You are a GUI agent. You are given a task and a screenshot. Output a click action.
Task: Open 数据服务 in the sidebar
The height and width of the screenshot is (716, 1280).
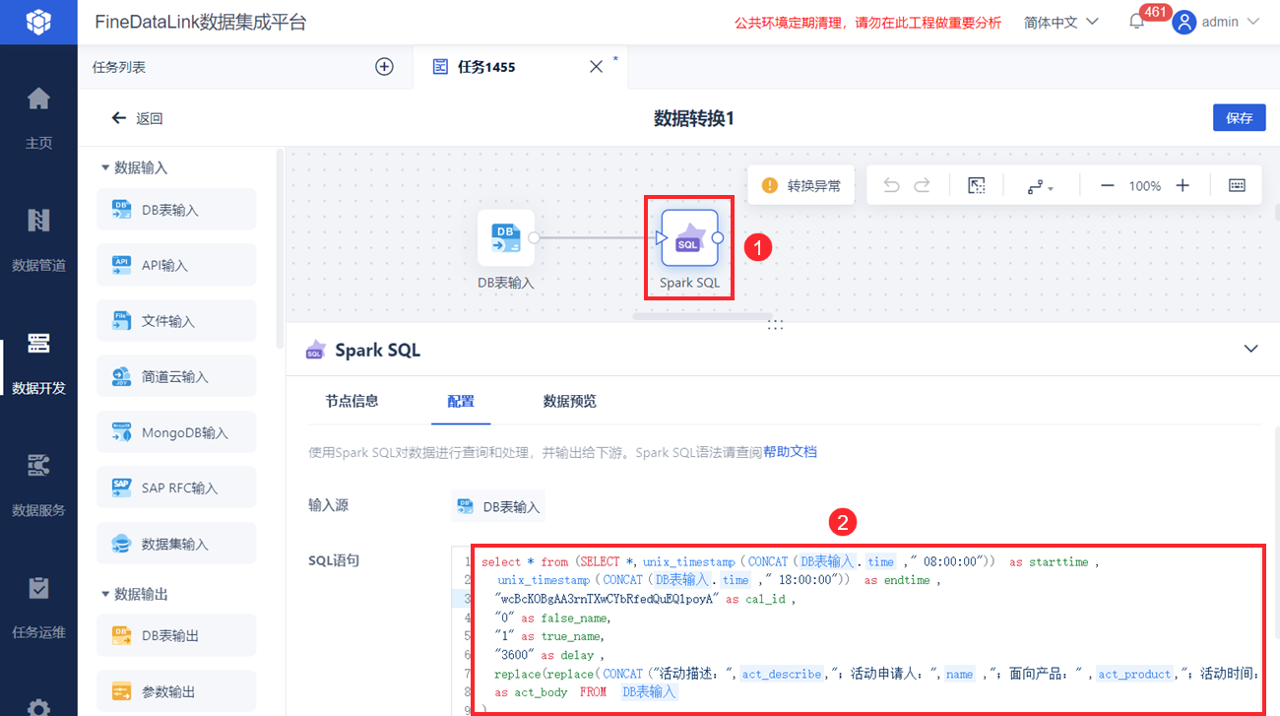pyautogui.click(x=38, y=486)
